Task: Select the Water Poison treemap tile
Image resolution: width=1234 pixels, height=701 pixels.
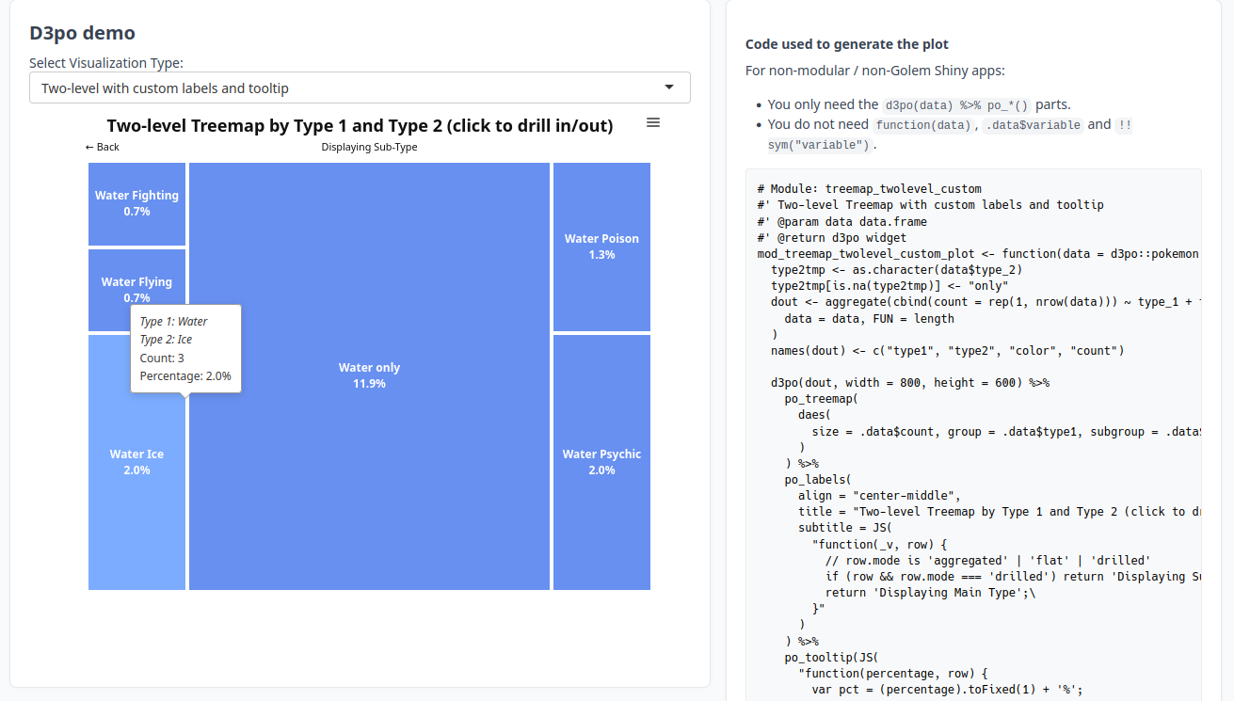Action: (601, 247)
